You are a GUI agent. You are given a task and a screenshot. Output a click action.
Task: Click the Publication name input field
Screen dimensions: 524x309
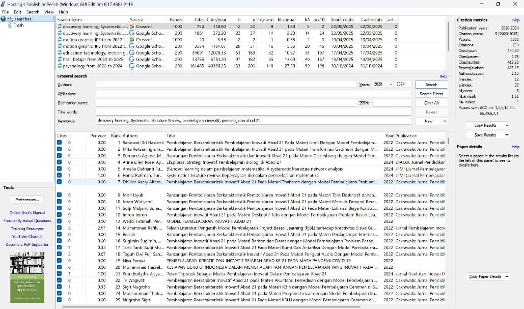(x=226, y=103)
